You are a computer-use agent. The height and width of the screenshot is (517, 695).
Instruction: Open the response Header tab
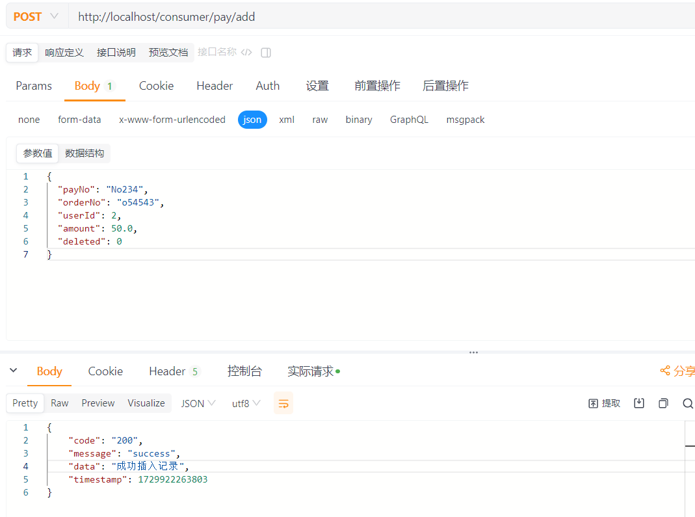pos(167,371)
